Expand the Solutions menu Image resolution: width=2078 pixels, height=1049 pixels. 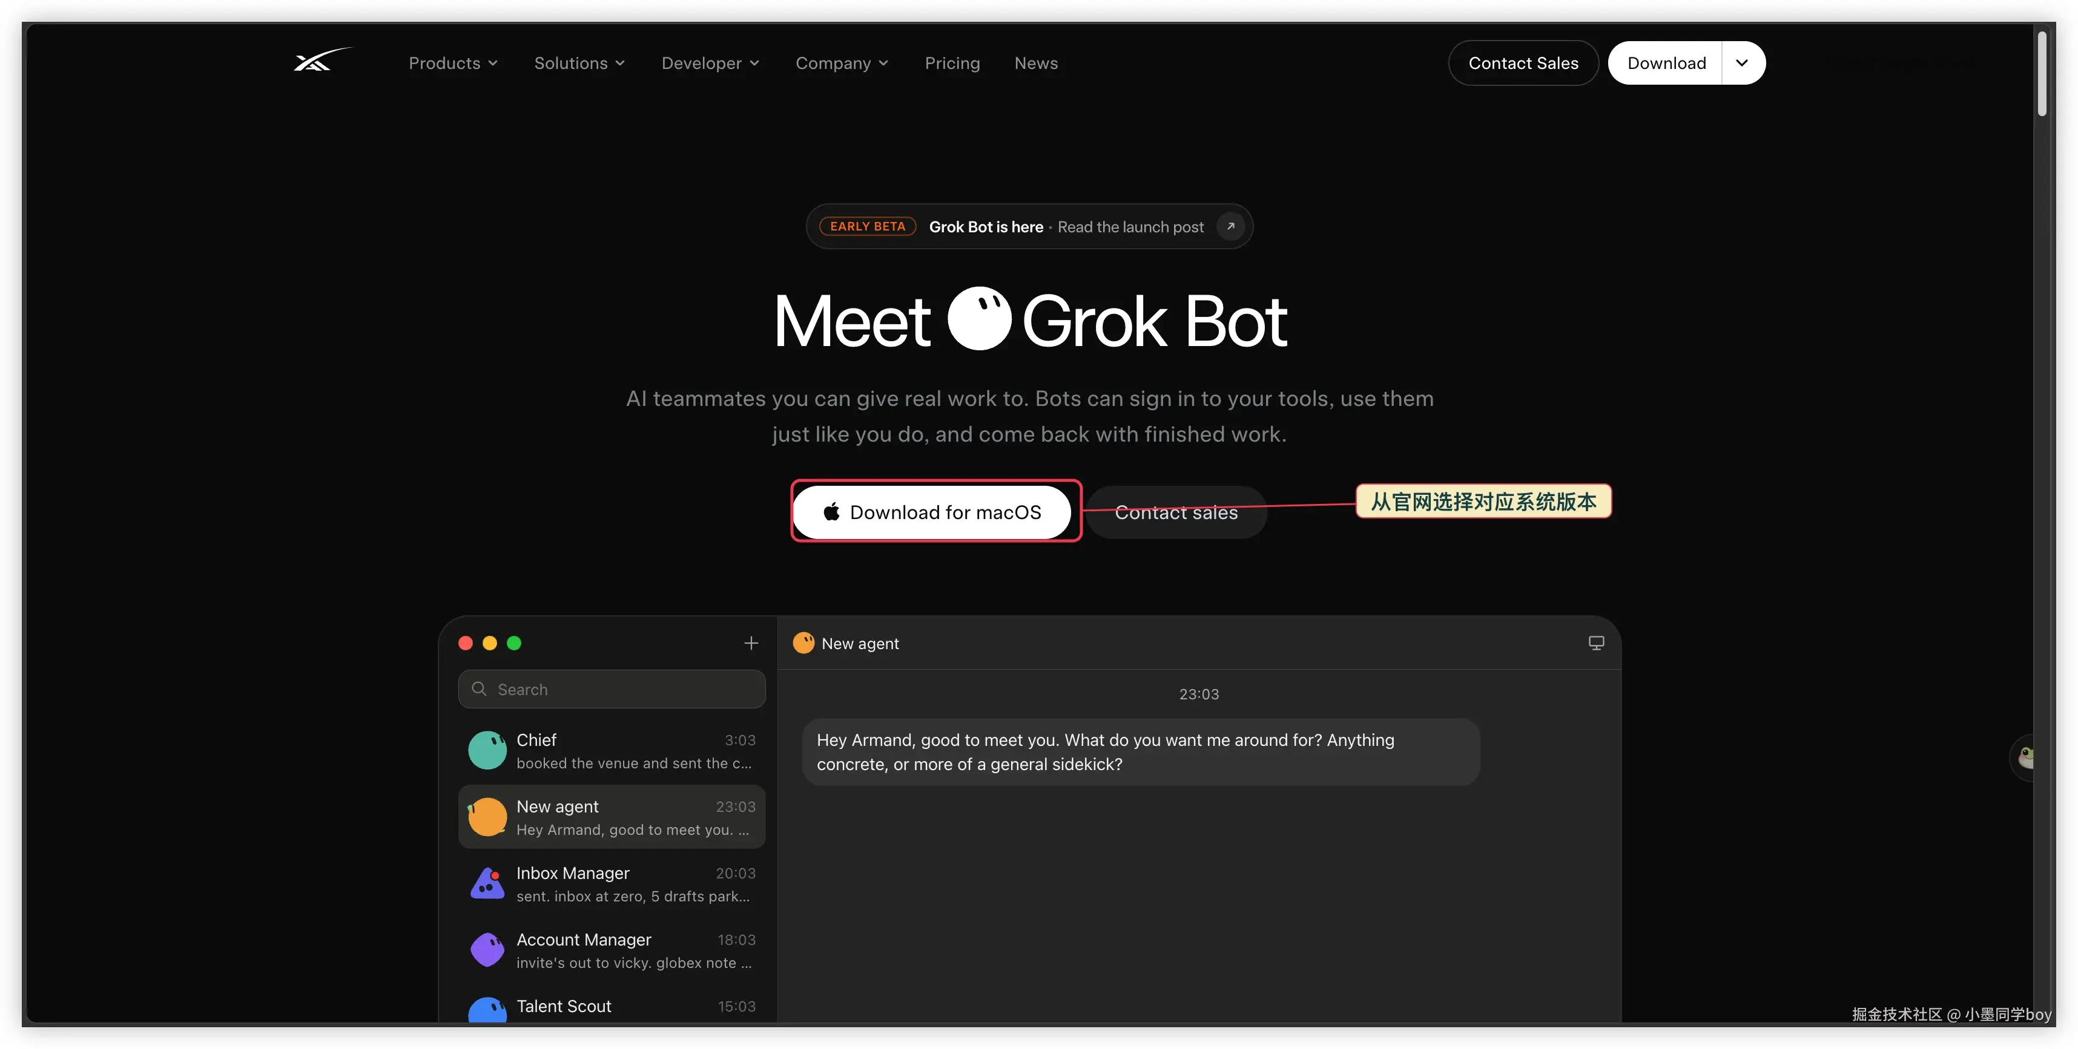(579, 63)
